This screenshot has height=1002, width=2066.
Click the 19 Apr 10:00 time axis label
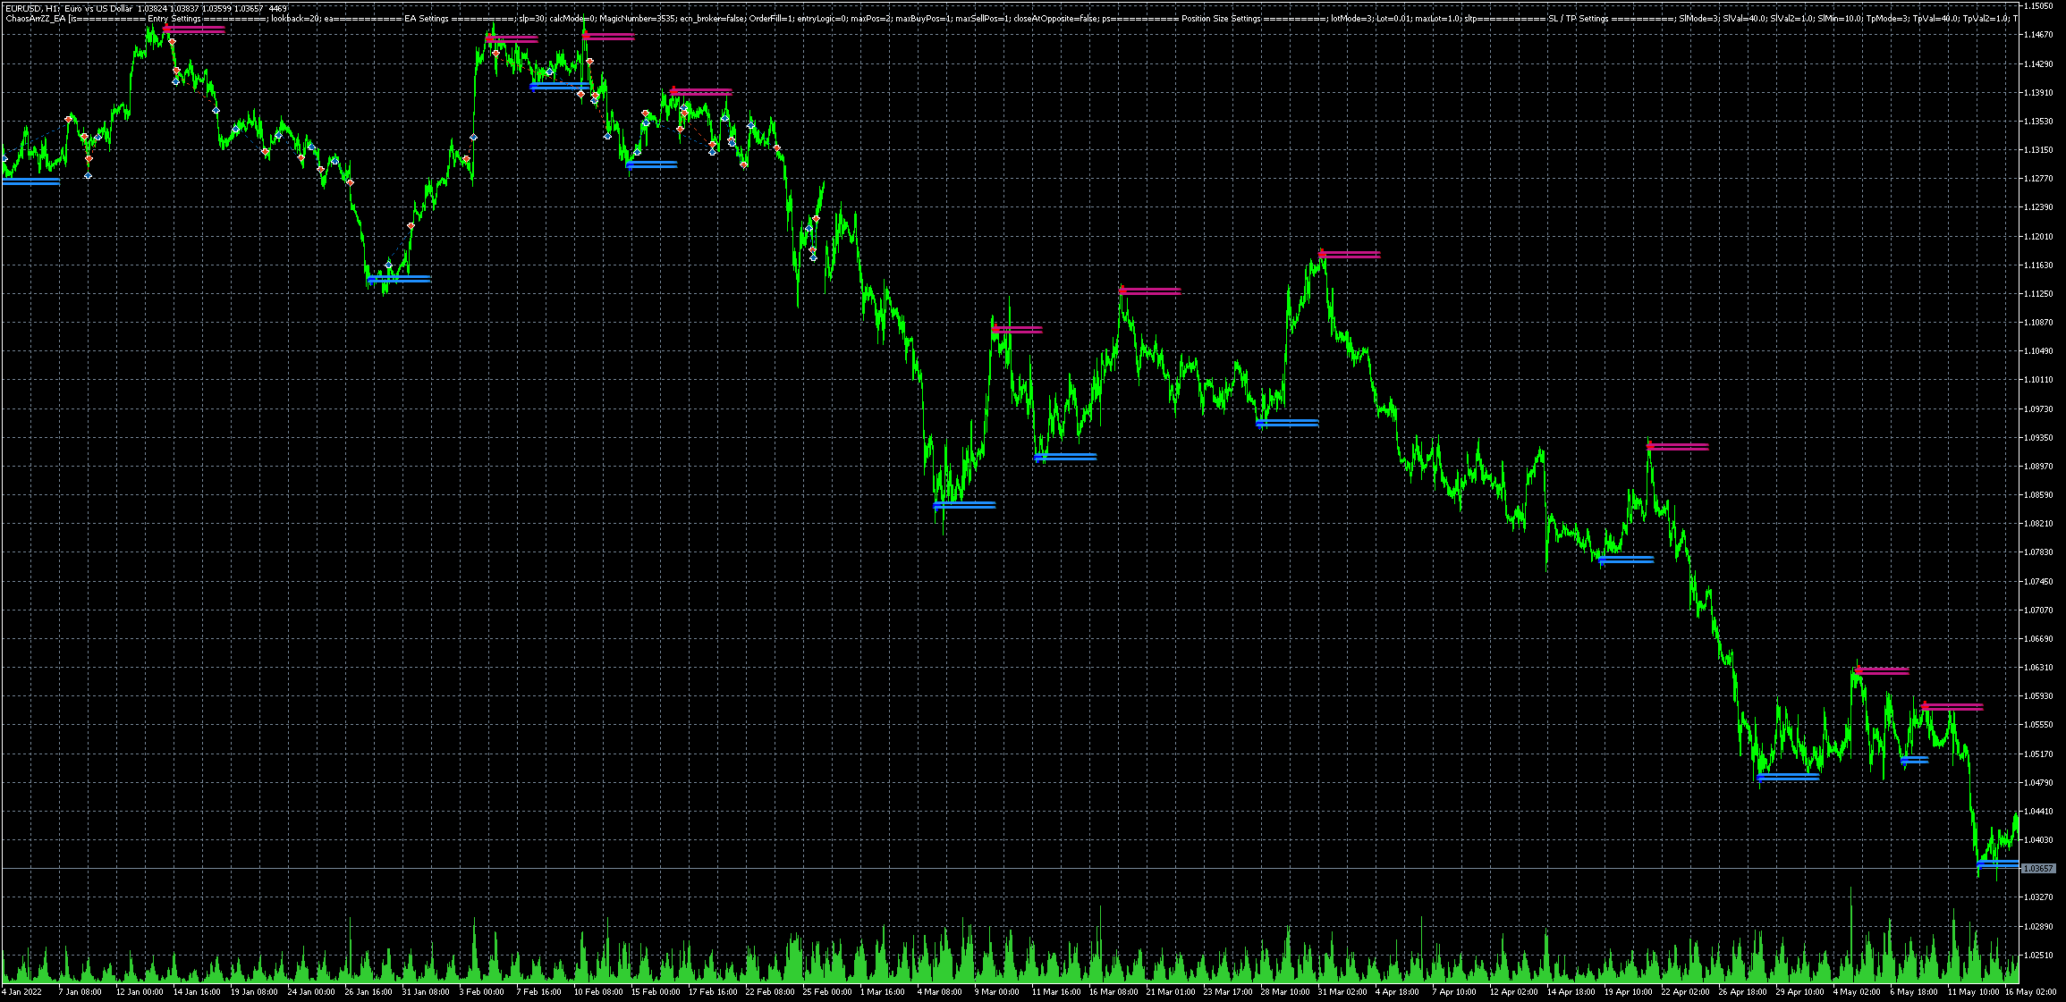coord(1629,991)
